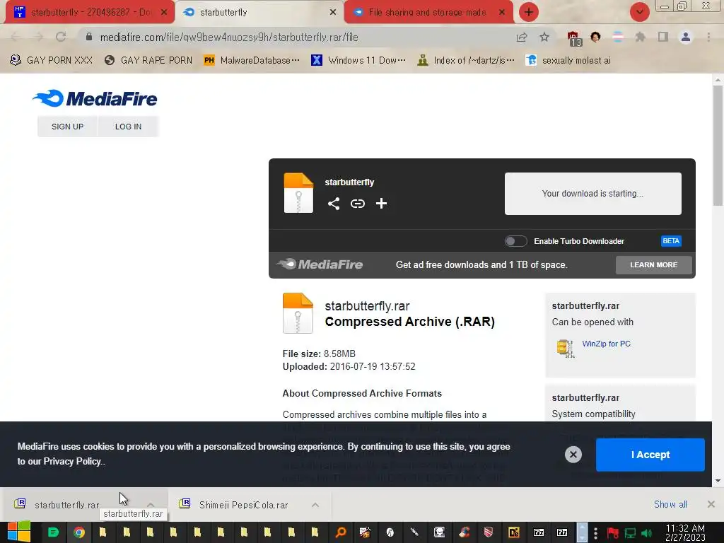This screenshot has width=724, height=543.
Task: Switch to File sharing and storage tab
Action: click(427, 13)
